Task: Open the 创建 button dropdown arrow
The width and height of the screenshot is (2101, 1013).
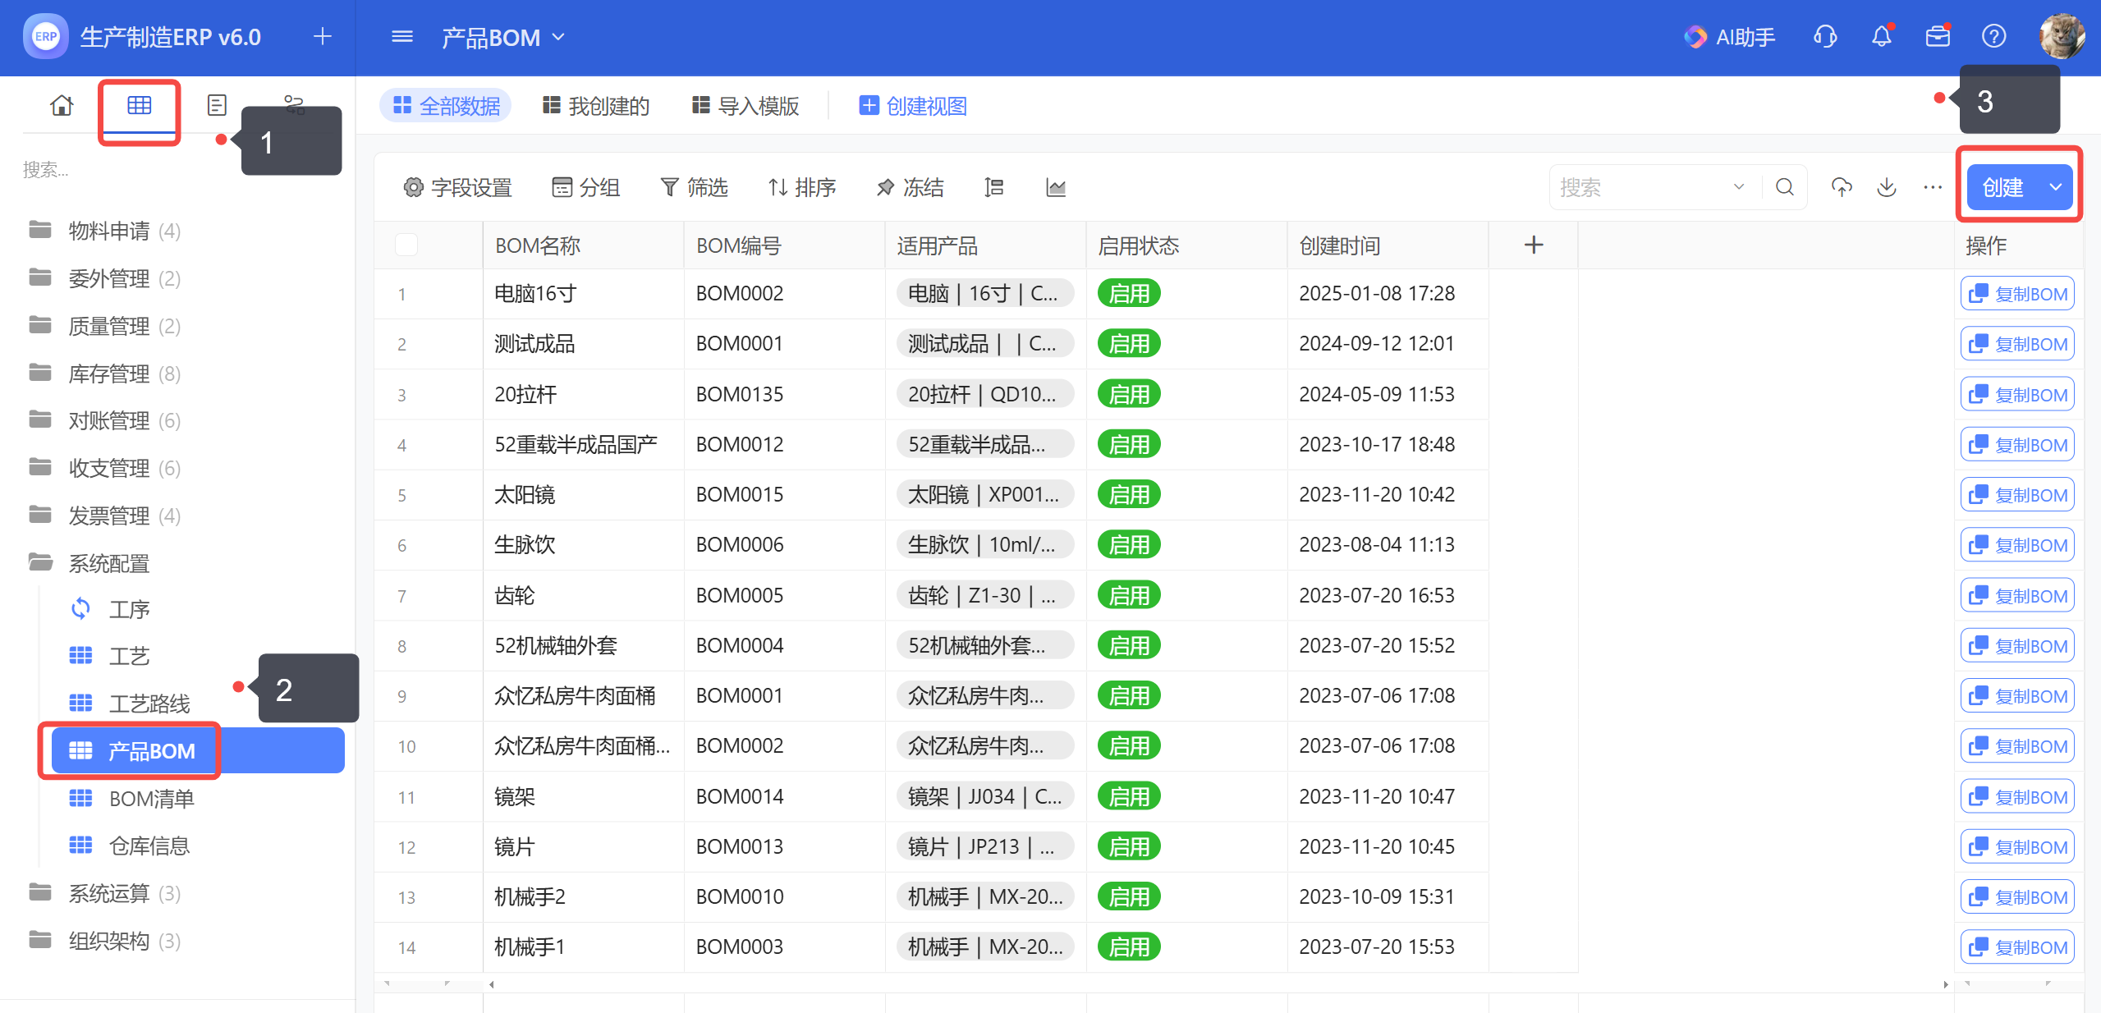Action: coord(2055,188)
